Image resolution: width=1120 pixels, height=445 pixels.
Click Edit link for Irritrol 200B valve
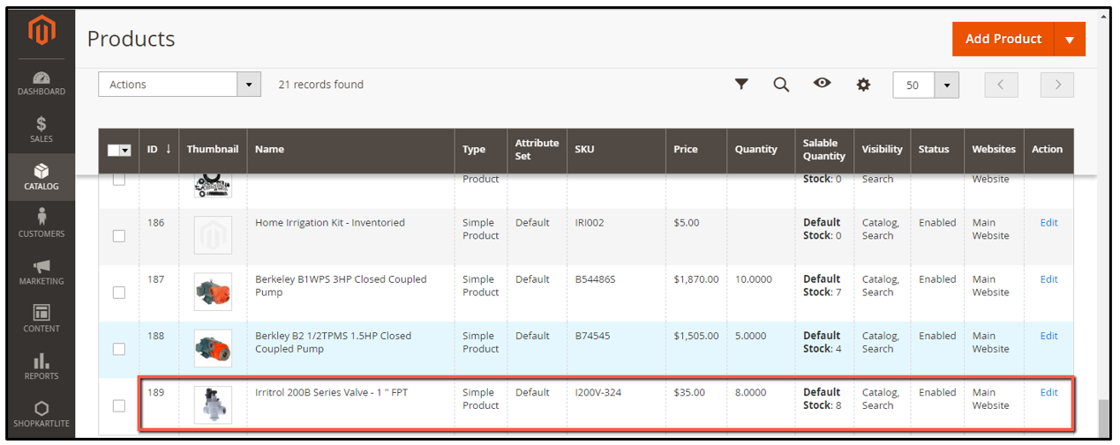tap(1049, 392)
